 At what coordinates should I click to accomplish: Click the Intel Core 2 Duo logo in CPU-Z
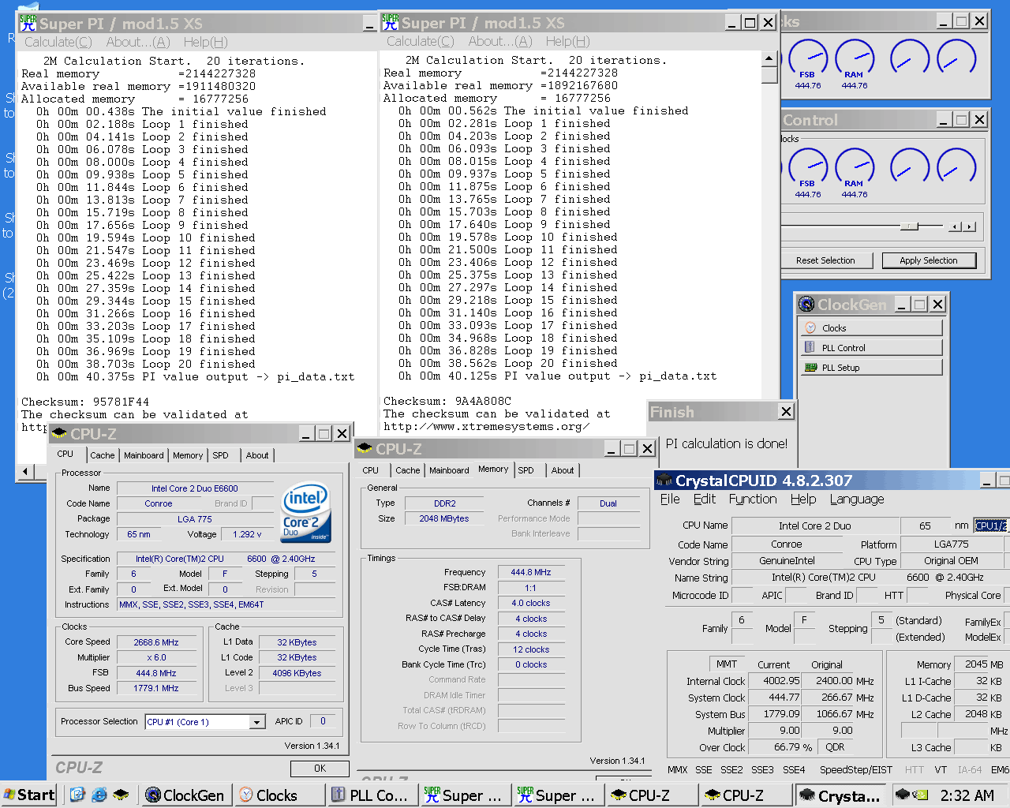tap(306, 512)
